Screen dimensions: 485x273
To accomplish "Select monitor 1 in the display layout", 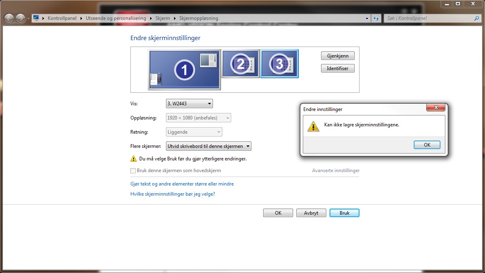I will (x=184, y=70).
